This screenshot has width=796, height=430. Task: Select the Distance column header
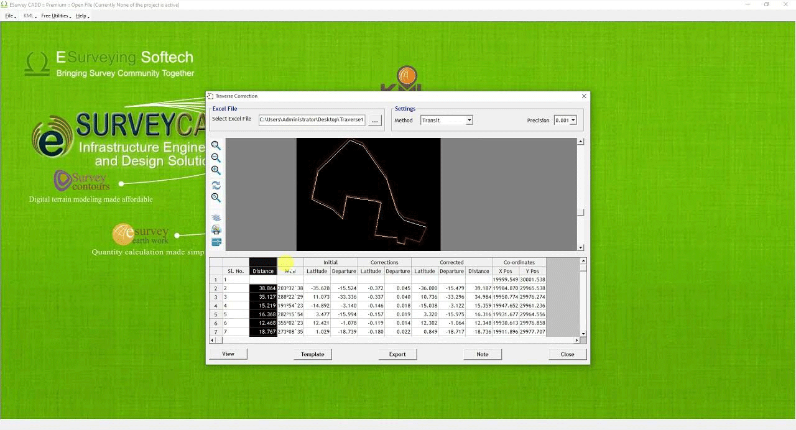263,271
